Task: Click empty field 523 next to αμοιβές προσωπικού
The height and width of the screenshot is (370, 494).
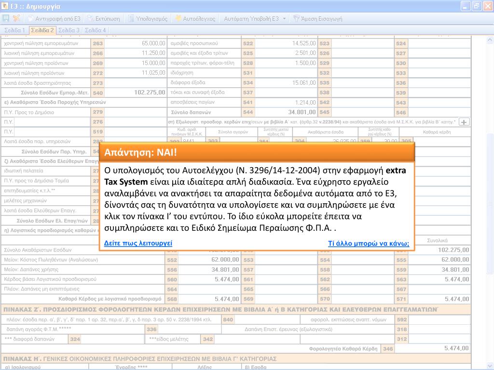Action: pos(362,43)
